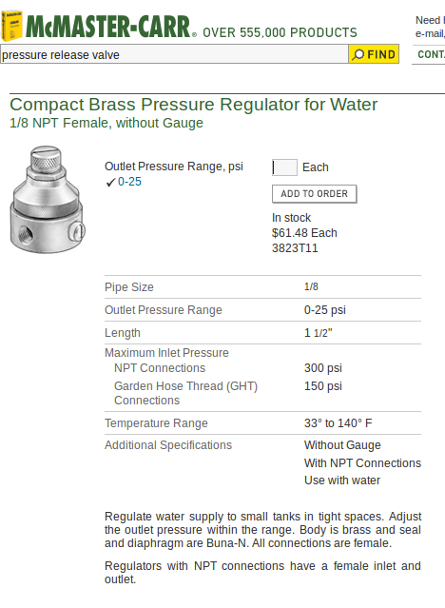Click the Pipe Size specification row
This screenshot has height=608, width=445.
(262, 287)
